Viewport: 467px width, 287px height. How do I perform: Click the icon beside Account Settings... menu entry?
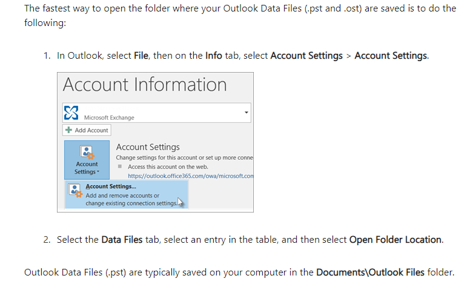(75, 191)
